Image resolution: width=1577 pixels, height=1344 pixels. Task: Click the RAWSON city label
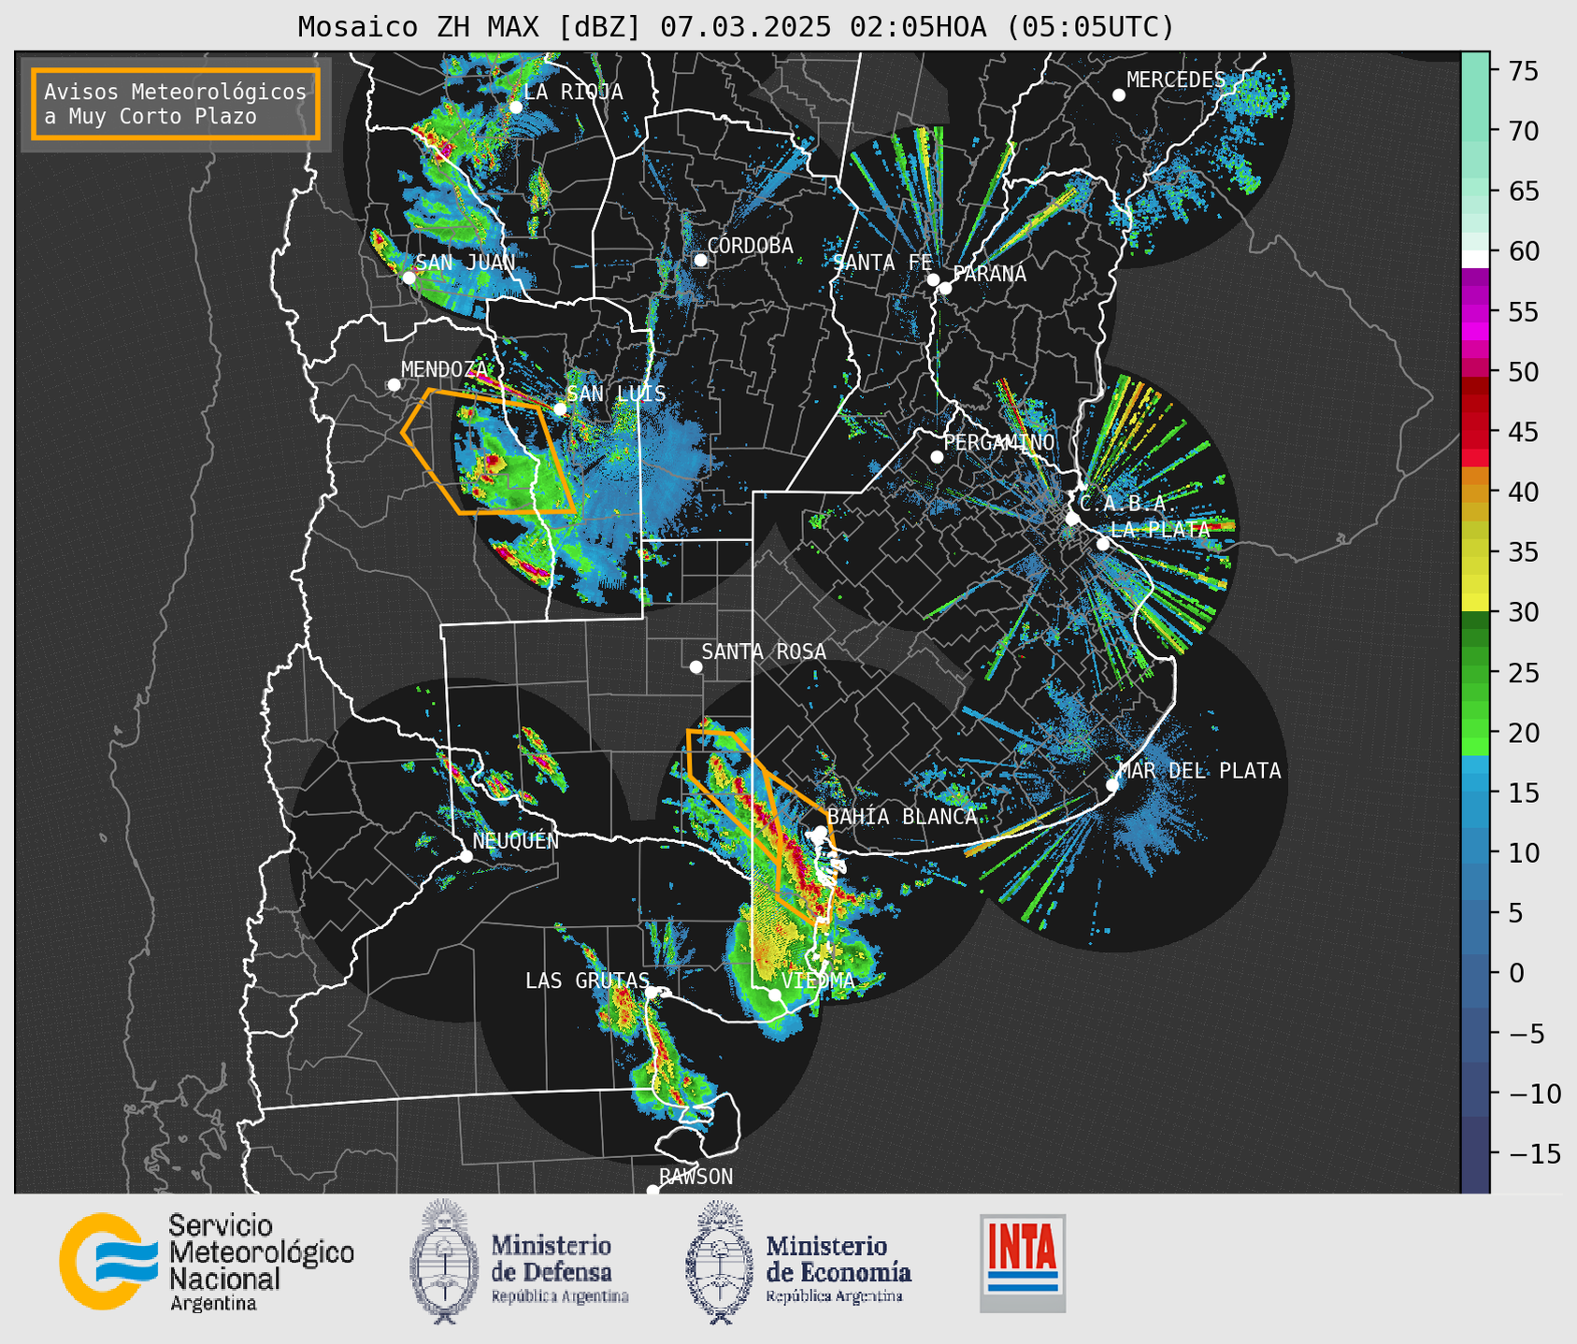click(696, 1177)
